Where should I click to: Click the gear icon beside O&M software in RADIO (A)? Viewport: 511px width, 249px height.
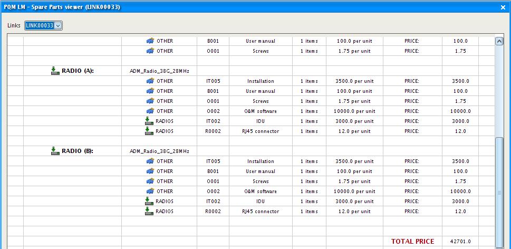coord(150,111)
